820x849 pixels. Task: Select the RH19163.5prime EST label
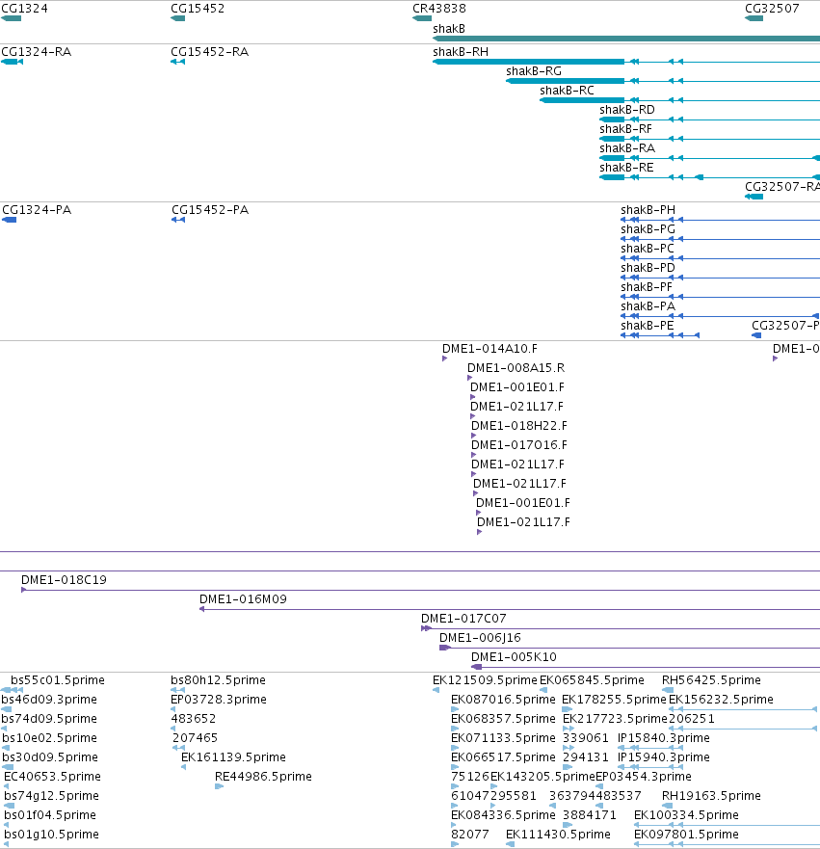point(711,796)
